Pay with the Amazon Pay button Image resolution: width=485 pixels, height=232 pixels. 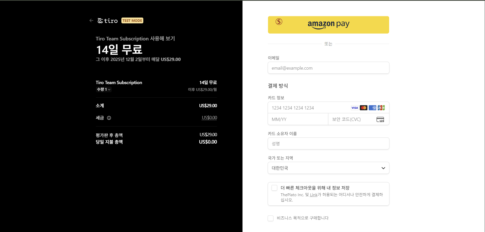[x=328, y=25]
